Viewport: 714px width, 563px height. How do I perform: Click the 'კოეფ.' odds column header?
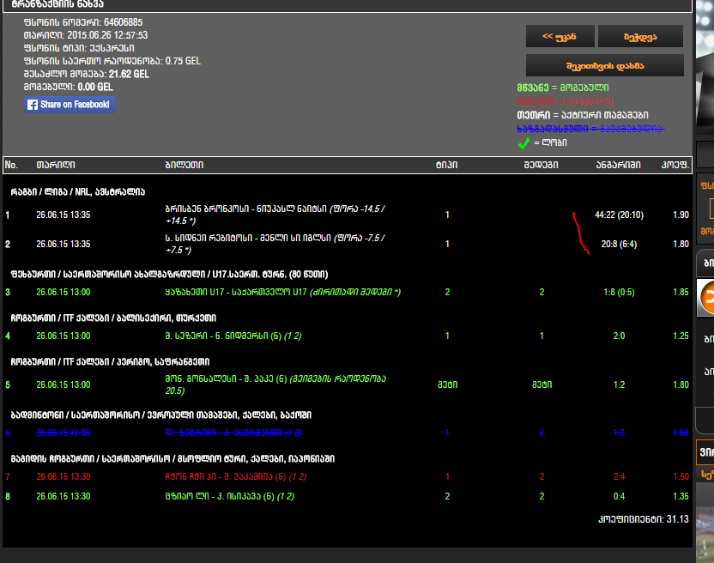(x=674, y=165)
